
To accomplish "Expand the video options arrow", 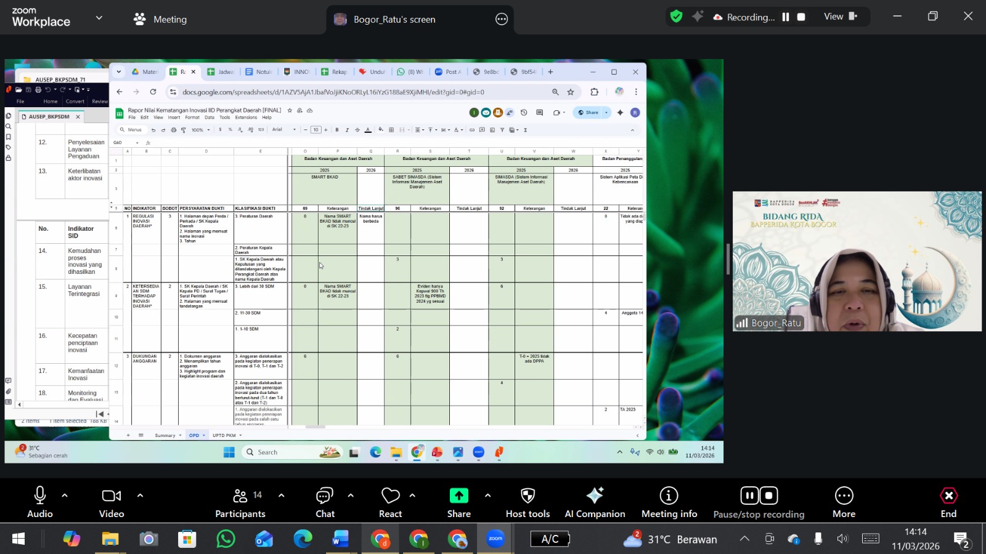I will coord(140,496).
